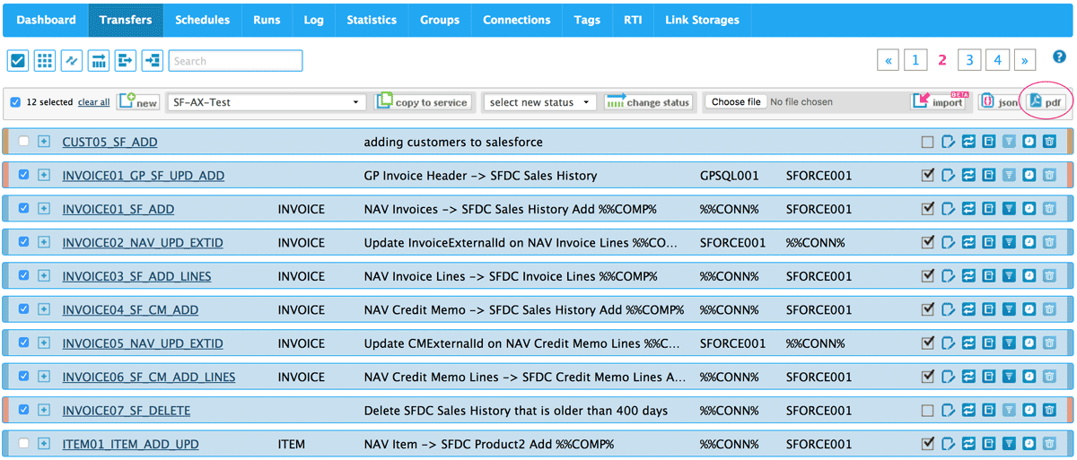The image size is (1077, 460).
Task: Run INVOICE02_NAV_UPD_EXTID using the arrows icon
Action: [x=968, y=242]
